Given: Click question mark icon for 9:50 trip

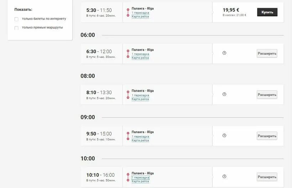Looking at the screenshot, I should pos(224,136).
